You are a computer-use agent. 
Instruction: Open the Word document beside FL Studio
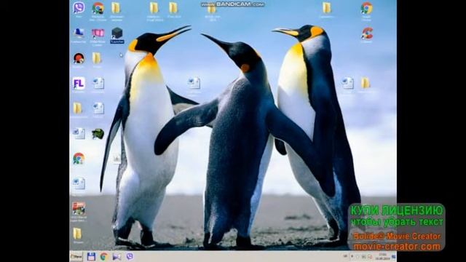coord(98,84)
